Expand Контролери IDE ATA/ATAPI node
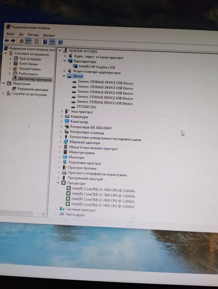Viewport: 218px width, 289px height. [x=61, y=126]
